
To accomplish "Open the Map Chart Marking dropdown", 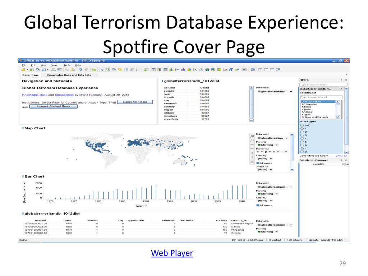I will (x=268, y=145).
